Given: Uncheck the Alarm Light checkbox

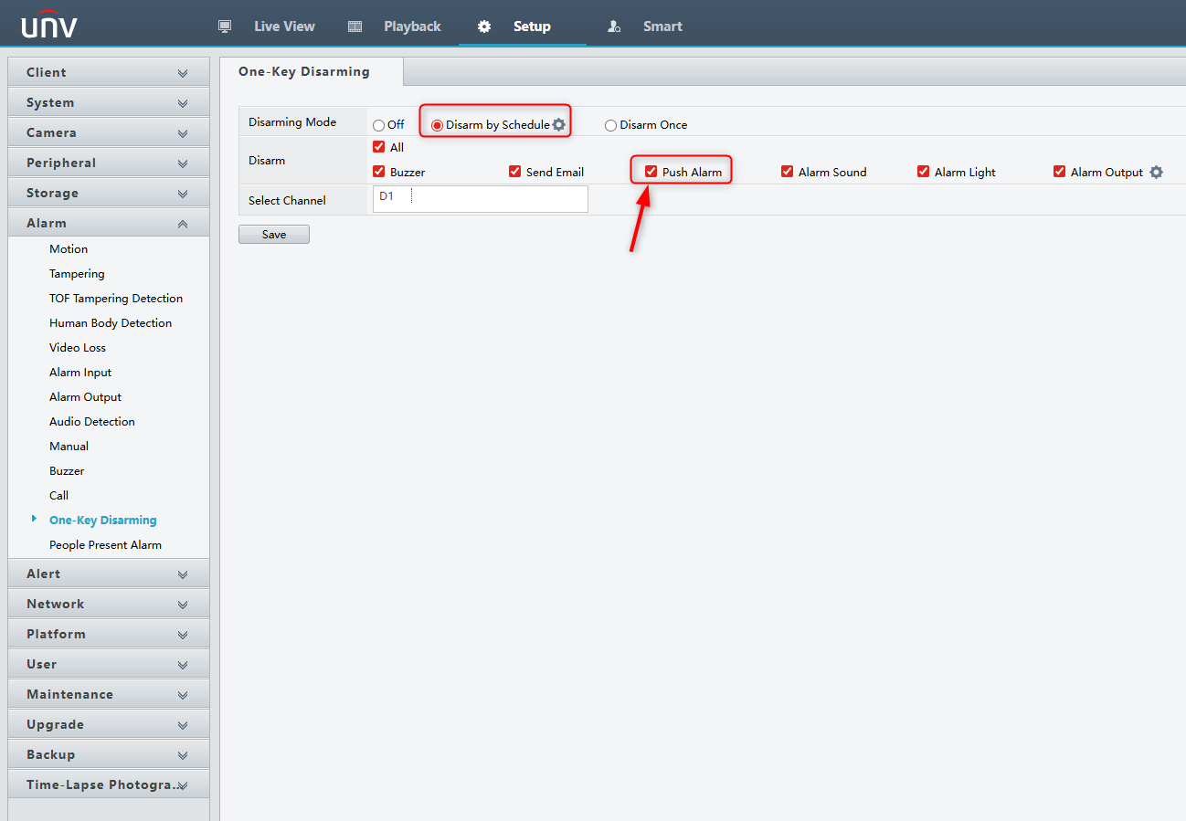Looking at the screenshot, I should pyautogui.click(x=924, y=172).
